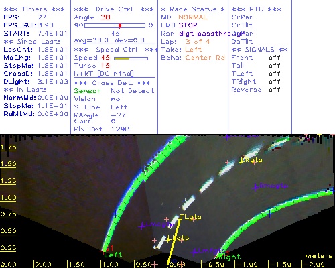Click the NORMAL mode value text

pos(193,17)
